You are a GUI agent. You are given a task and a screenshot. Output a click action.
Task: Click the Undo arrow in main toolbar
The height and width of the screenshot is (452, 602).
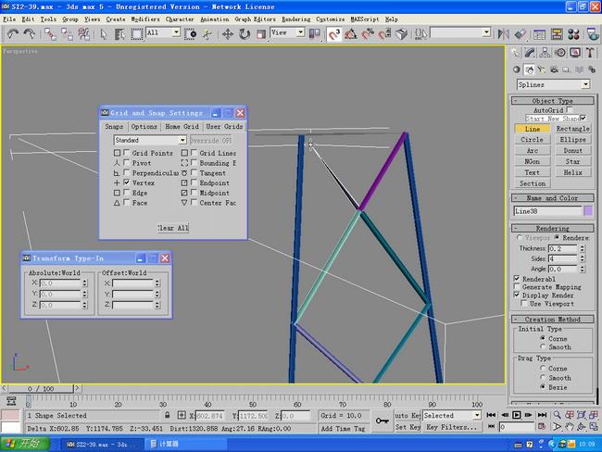(13, 34)
